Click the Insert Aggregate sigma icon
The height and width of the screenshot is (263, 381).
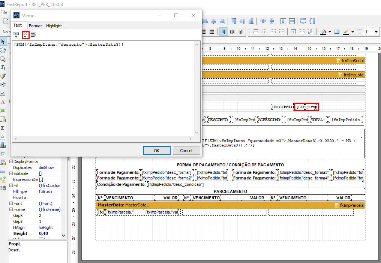tap(25, 35)
